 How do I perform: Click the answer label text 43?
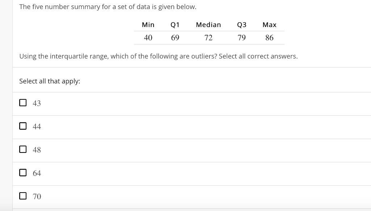click(x=37, y=103)
